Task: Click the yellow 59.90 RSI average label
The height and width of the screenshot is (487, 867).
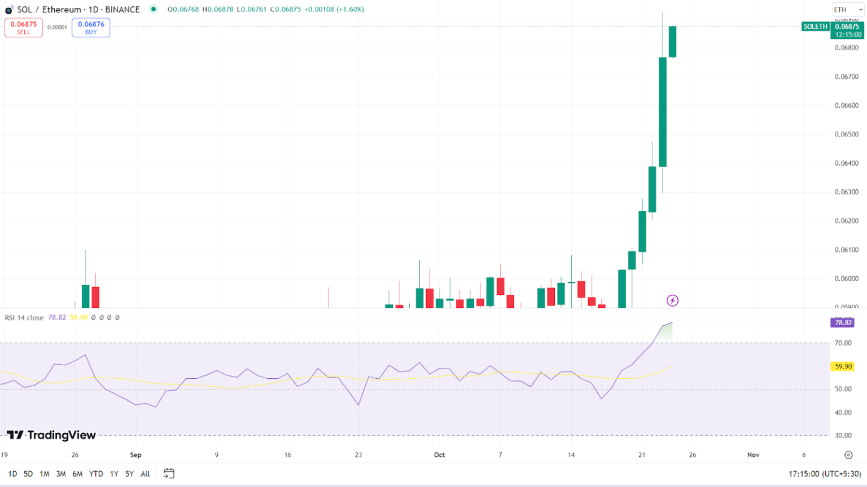Action: point(843,366)
